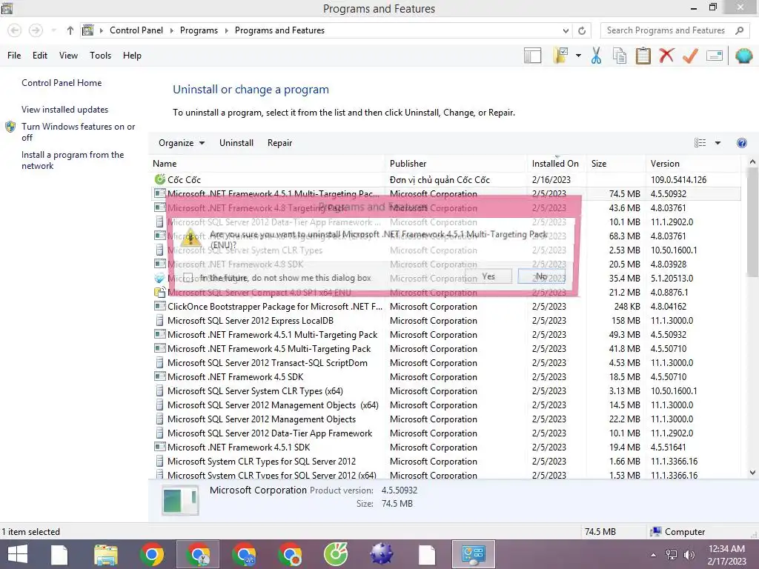The height and width of the screenshot is (569, 759).
Task: Sort by the Publisher column header
Action: (x=457, y=164)
